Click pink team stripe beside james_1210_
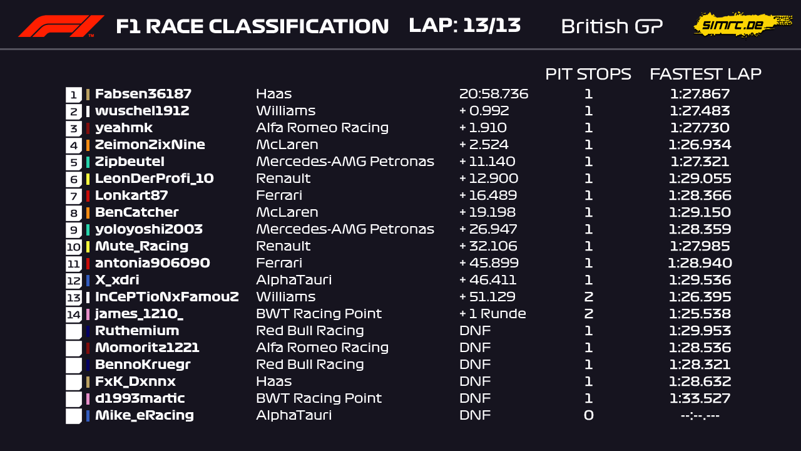Image resolution: width=801 pixels, height=451 pixels. [88, 314]
